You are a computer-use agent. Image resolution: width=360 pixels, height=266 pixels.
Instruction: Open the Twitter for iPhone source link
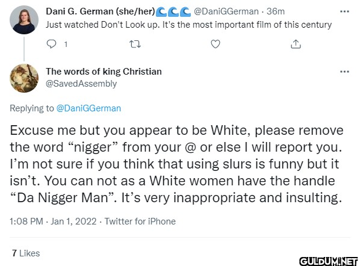[140, 221]
